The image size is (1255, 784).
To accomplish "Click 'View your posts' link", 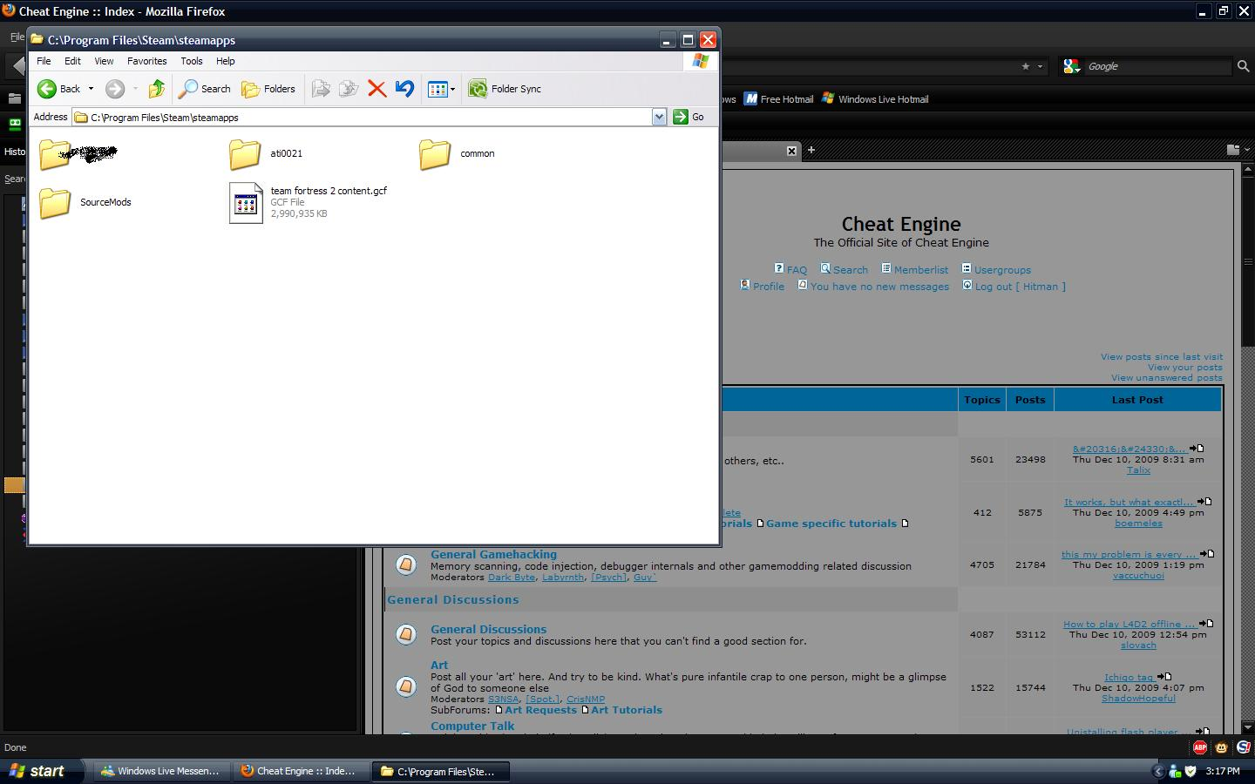I will [1184, 367].
